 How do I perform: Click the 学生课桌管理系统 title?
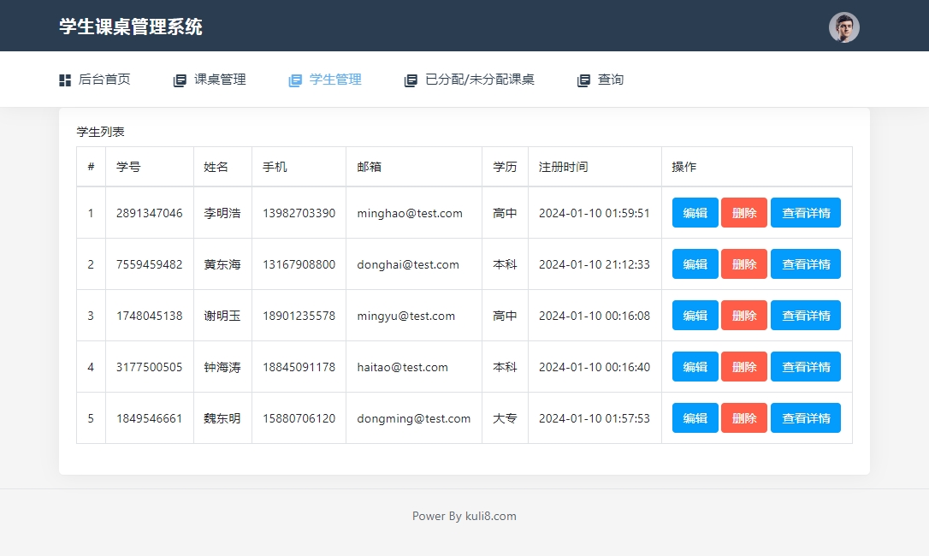coord(131,27)
